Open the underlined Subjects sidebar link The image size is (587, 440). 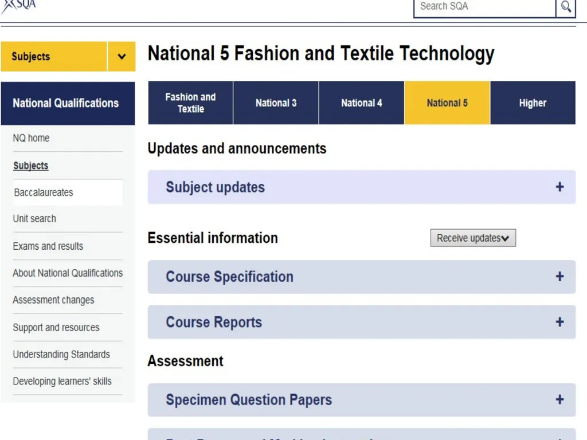pos(31,166)
